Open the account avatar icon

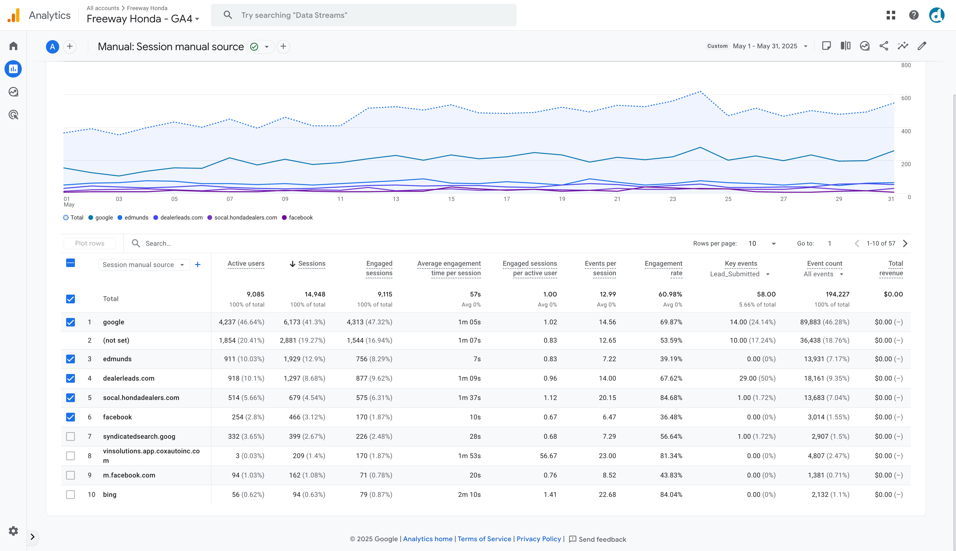(x=937, y=15)
